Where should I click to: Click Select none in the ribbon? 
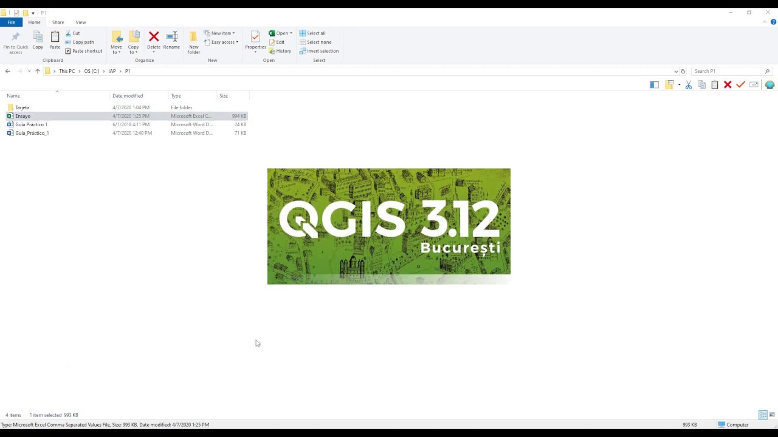click(x=315, y=42)
